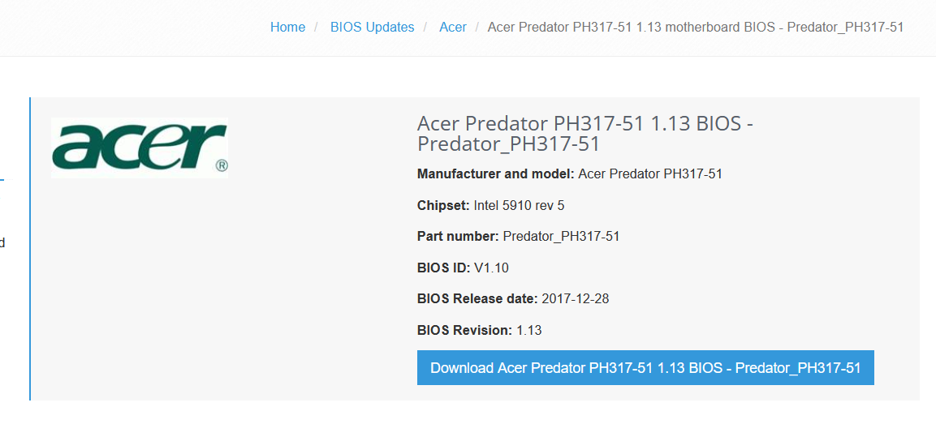
Task: Click the 'Part number:' label
Action: pyautogui.click(x=458, y=236)
